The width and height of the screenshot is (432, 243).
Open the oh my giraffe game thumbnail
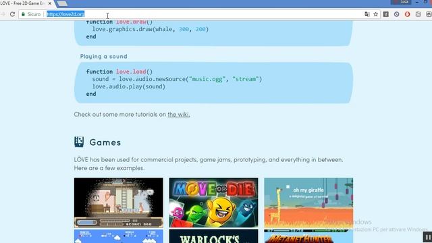click(x=308, y=202)
